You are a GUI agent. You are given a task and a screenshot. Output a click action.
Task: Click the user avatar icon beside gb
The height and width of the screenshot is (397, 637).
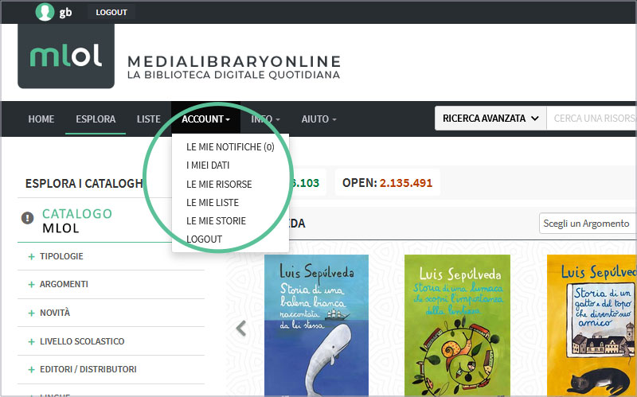point(45,12)
